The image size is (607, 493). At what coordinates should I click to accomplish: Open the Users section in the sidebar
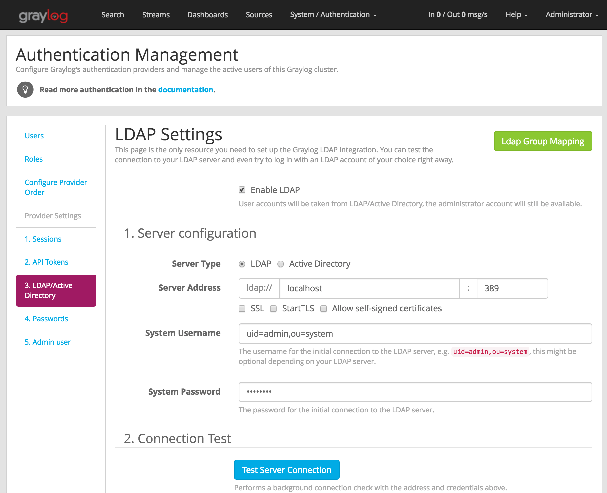tap(34, 136)
